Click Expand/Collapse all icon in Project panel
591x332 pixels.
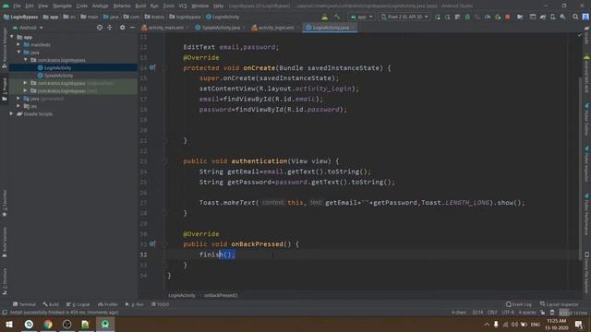pos(109,28)
